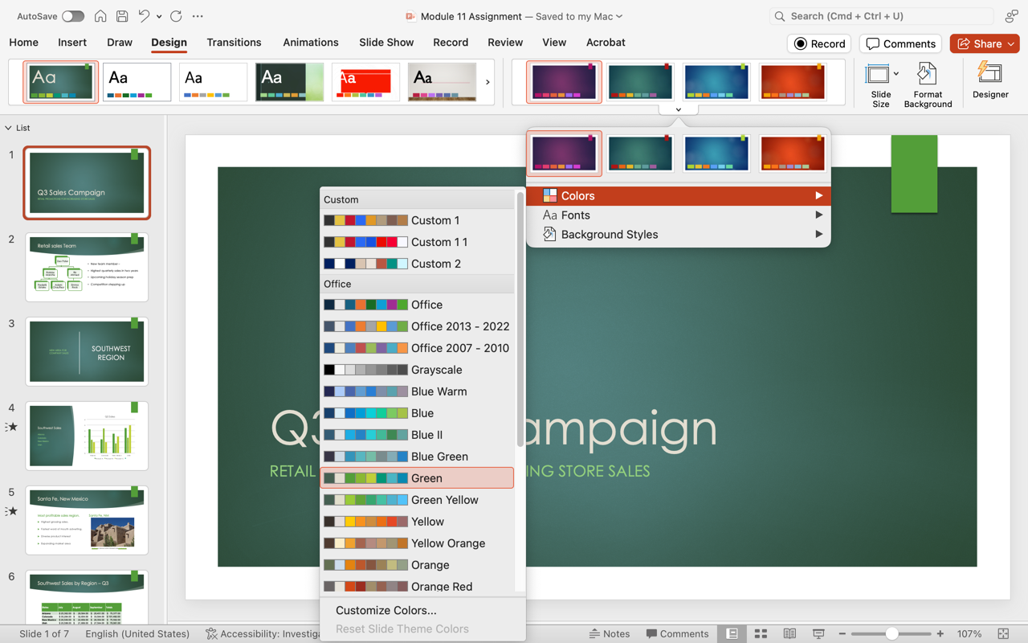The height and width of the screenshot is (643, 1028).
Task: Open the collaboration share people icon
Action: coord(1011,16)
